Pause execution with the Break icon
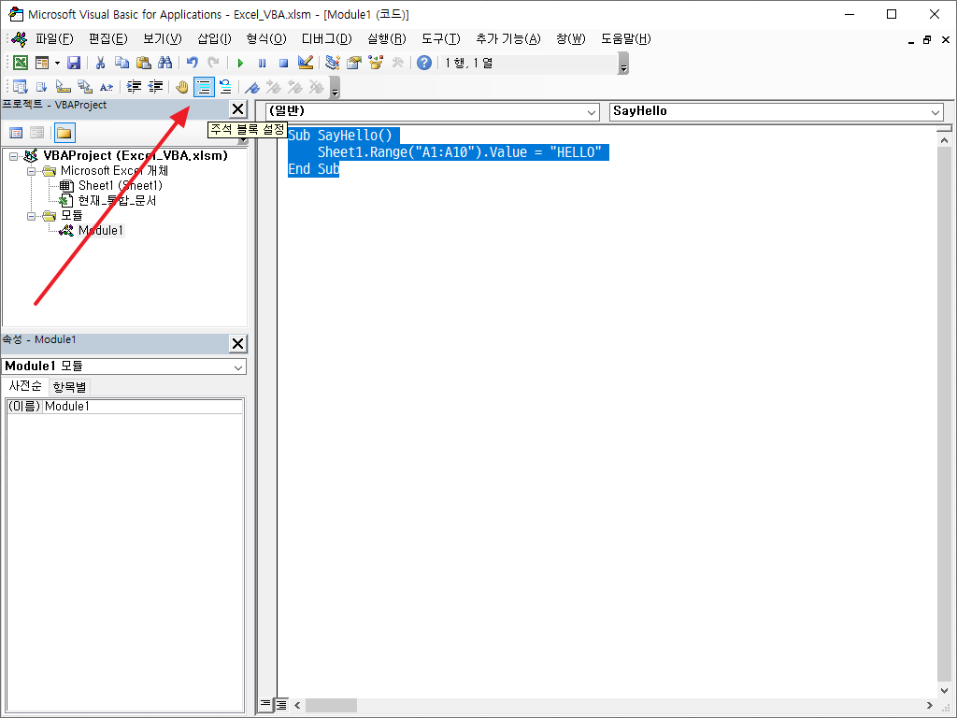Viewport: 957px width, 718px height. 263,63
